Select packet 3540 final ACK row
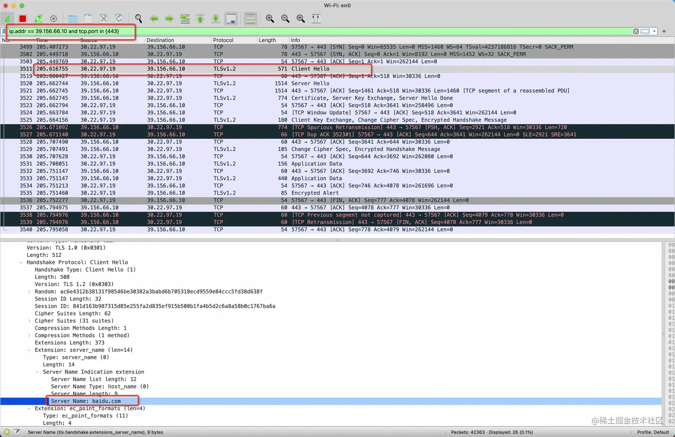The width and height of the screenshot is (675, 437). coord(337,229)
